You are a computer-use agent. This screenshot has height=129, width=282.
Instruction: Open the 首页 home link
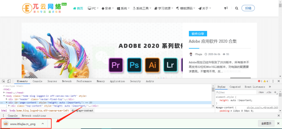click(x=78, y=8)
